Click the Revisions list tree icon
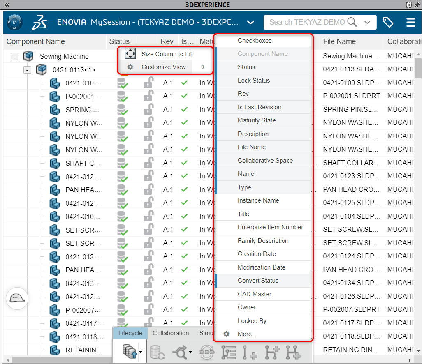Screen dimensions: 422x364 tap(229, 352)
